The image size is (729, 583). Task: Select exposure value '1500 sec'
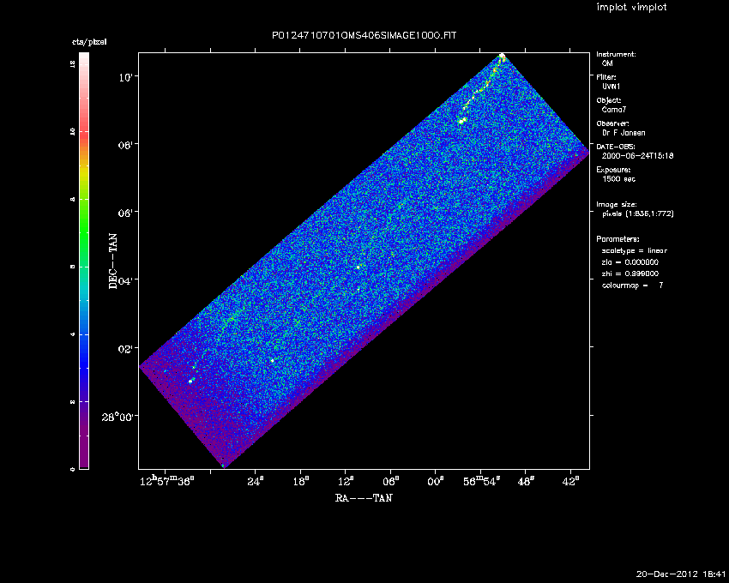click(618, 179)
